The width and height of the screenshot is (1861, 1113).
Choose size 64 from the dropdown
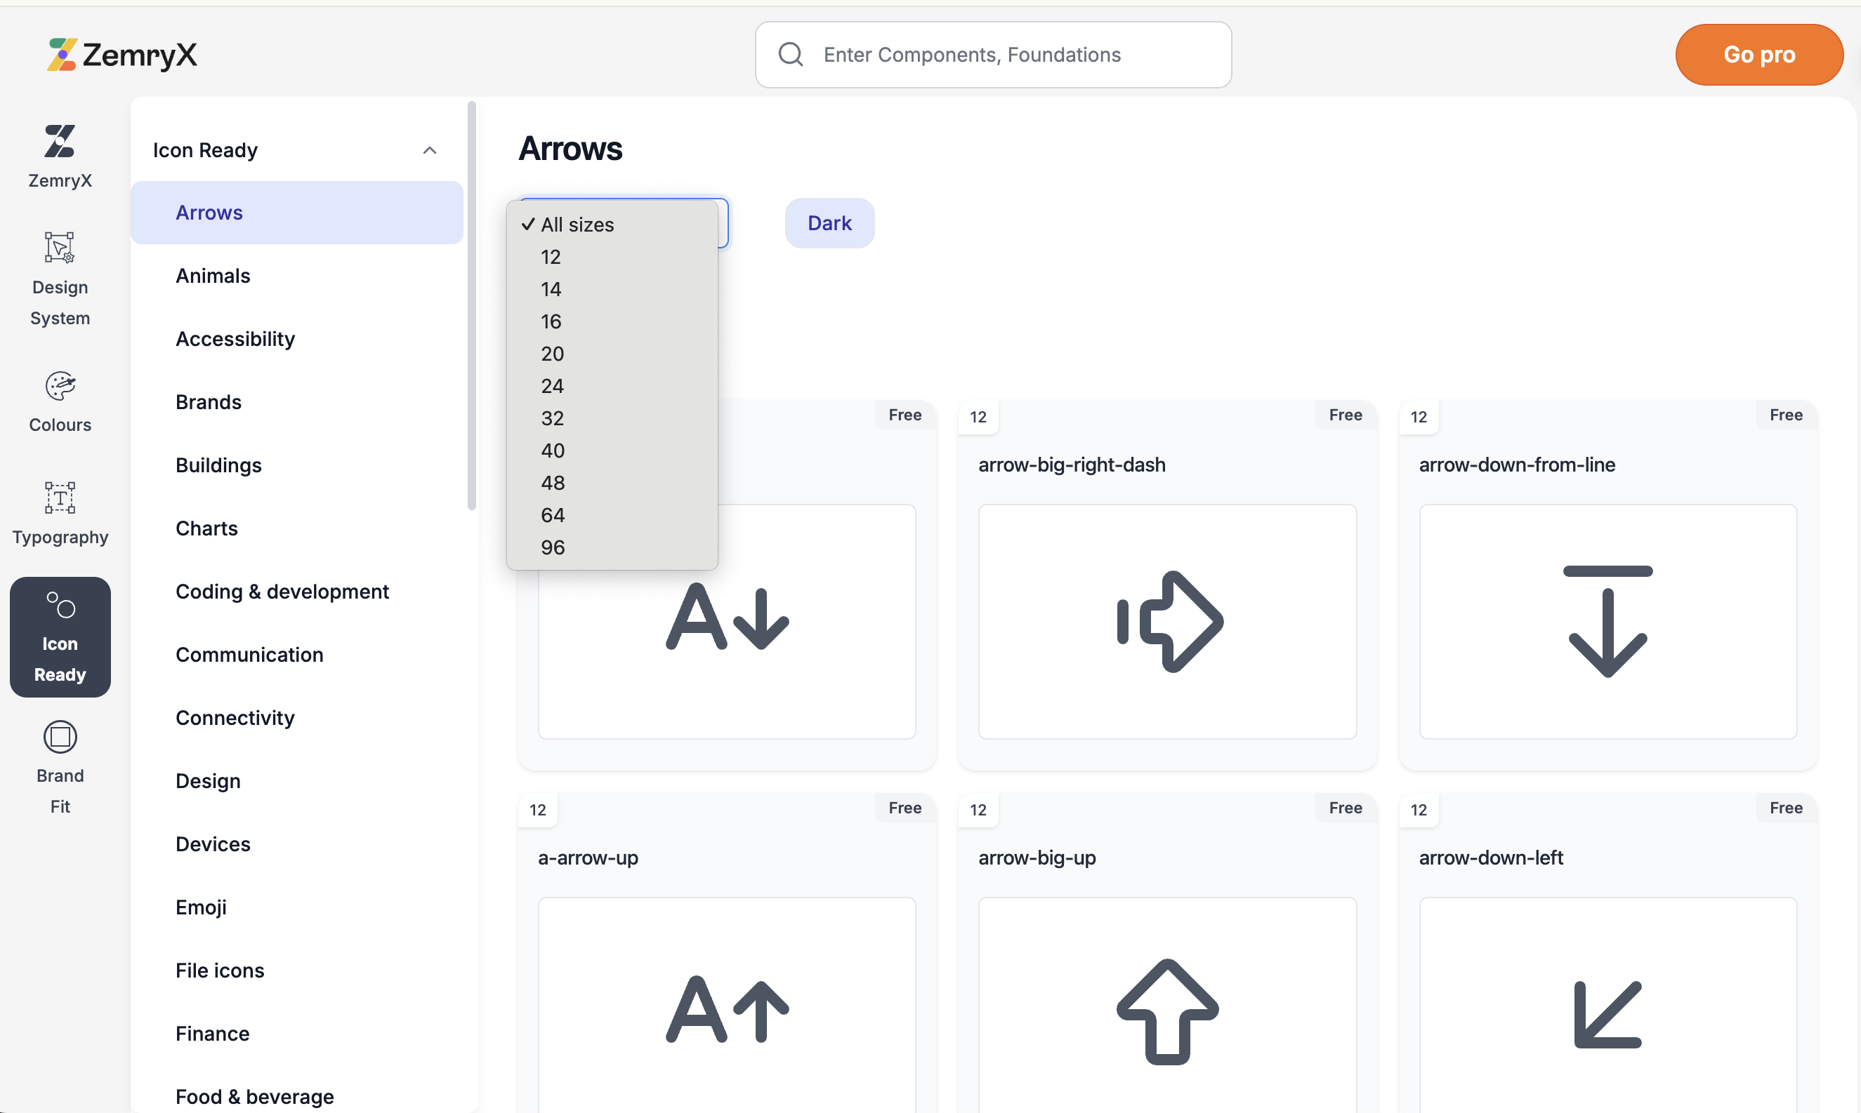(612, 514)
